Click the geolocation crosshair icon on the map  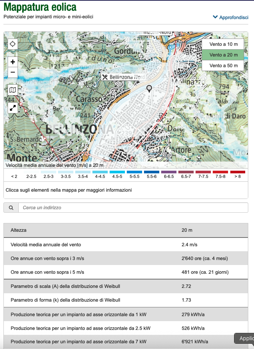click(13, 44)
